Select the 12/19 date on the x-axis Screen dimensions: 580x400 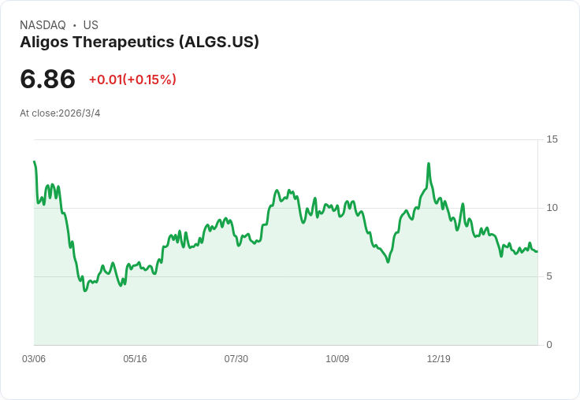439,359
